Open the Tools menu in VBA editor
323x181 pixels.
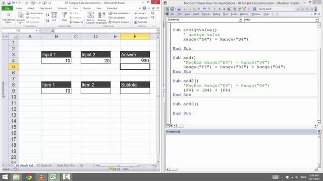click(x=233, y=14)
